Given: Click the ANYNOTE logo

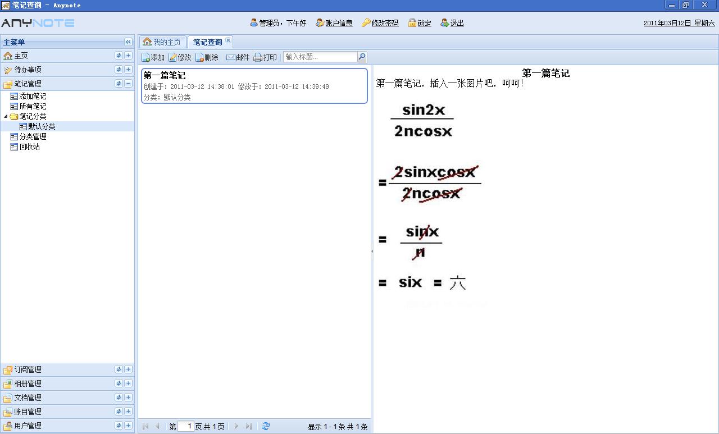Looking at the screenshot, I should 38,23.
